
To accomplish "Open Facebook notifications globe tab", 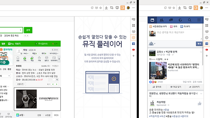I will [x=180, y=20].
